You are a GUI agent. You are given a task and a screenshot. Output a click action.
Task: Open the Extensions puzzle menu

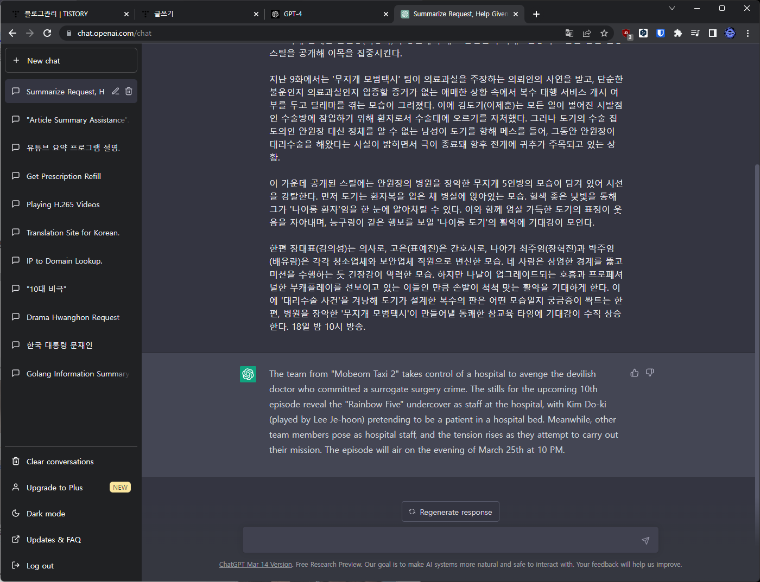tap(678, 33)
